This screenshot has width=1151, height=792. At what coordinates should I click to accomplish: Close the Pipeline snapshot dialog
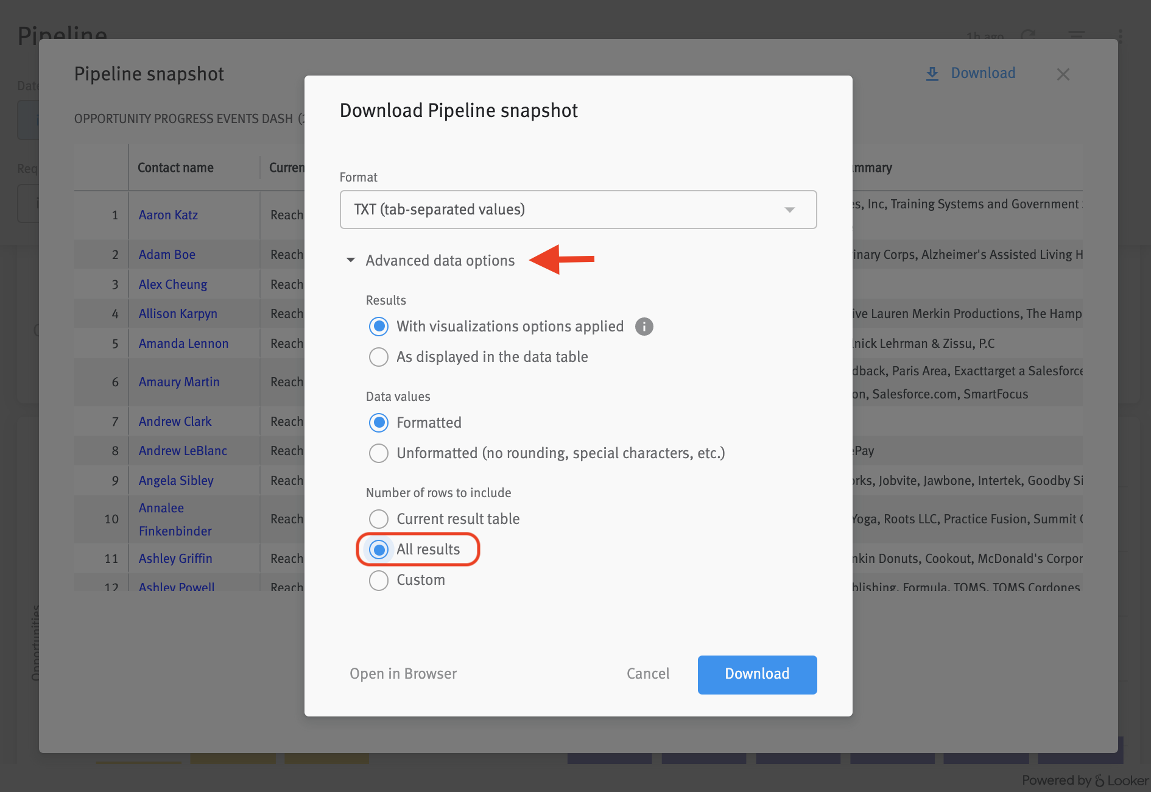point(1063,74)
